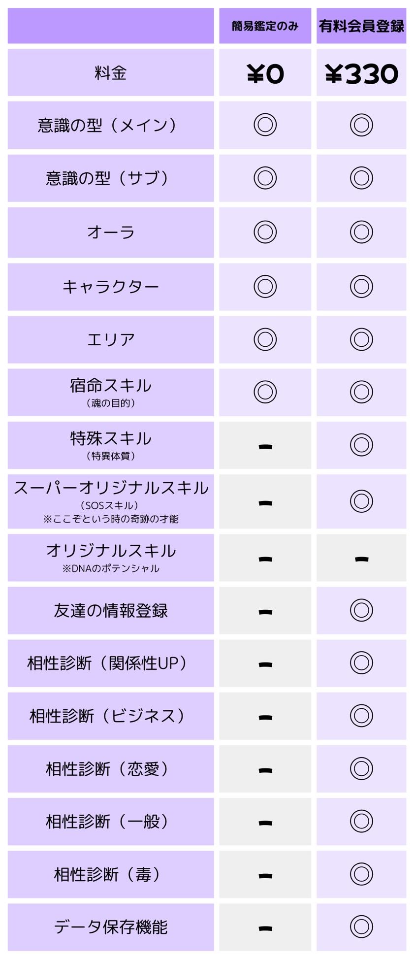Click the ¥0 price cell
Screen dimensions: 414x959
coord(265,74)
